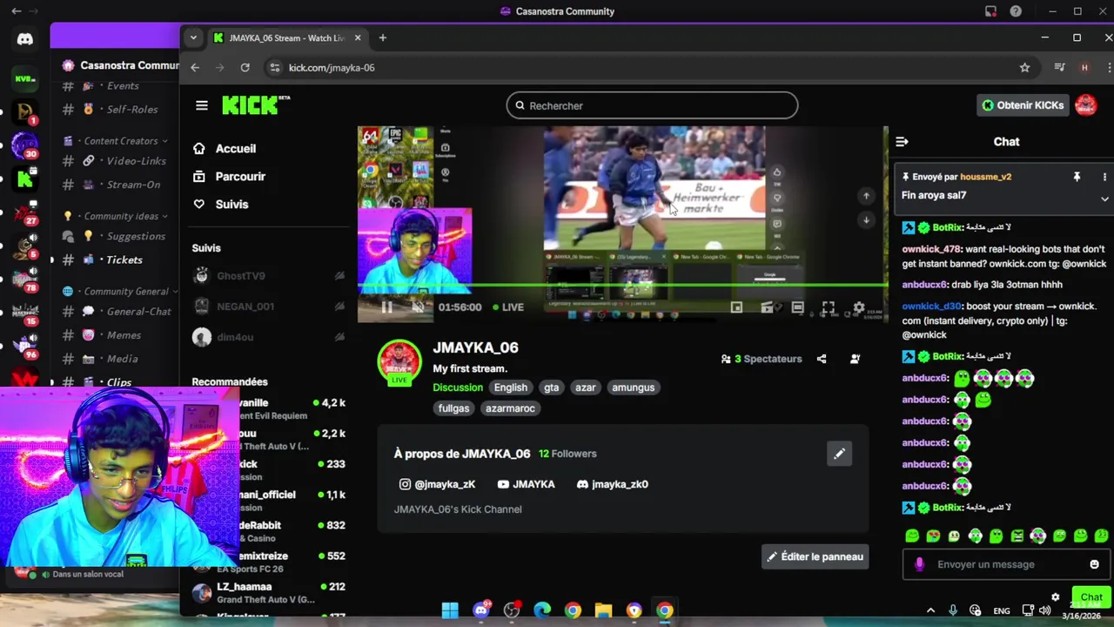Edit the À propos section pencil icon
Screen dimensions: 1114x627
click(839, 454)
